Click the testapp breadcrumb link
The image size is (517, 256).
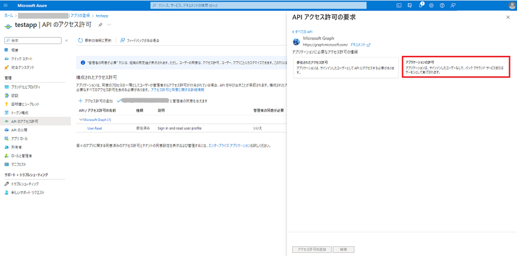click(x=102, y=16)
